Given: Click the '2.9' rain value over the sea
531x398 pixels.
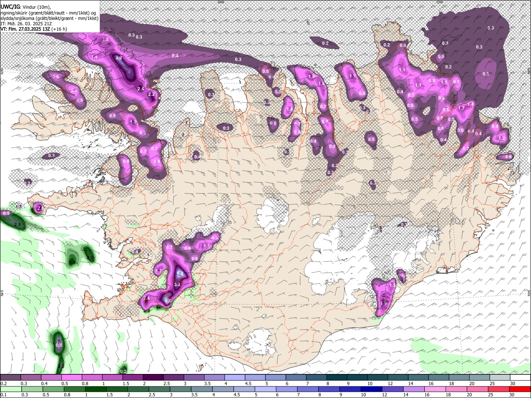Looking at the screenshot, I should pos(17,224).
